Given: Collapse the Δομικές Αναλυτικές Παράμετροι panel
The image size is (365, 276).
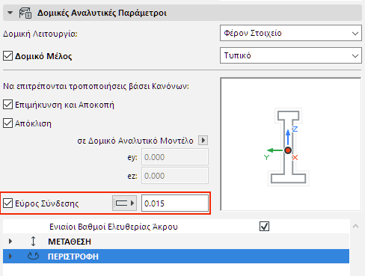Looking at the screenshot, I should click(10, 13).
